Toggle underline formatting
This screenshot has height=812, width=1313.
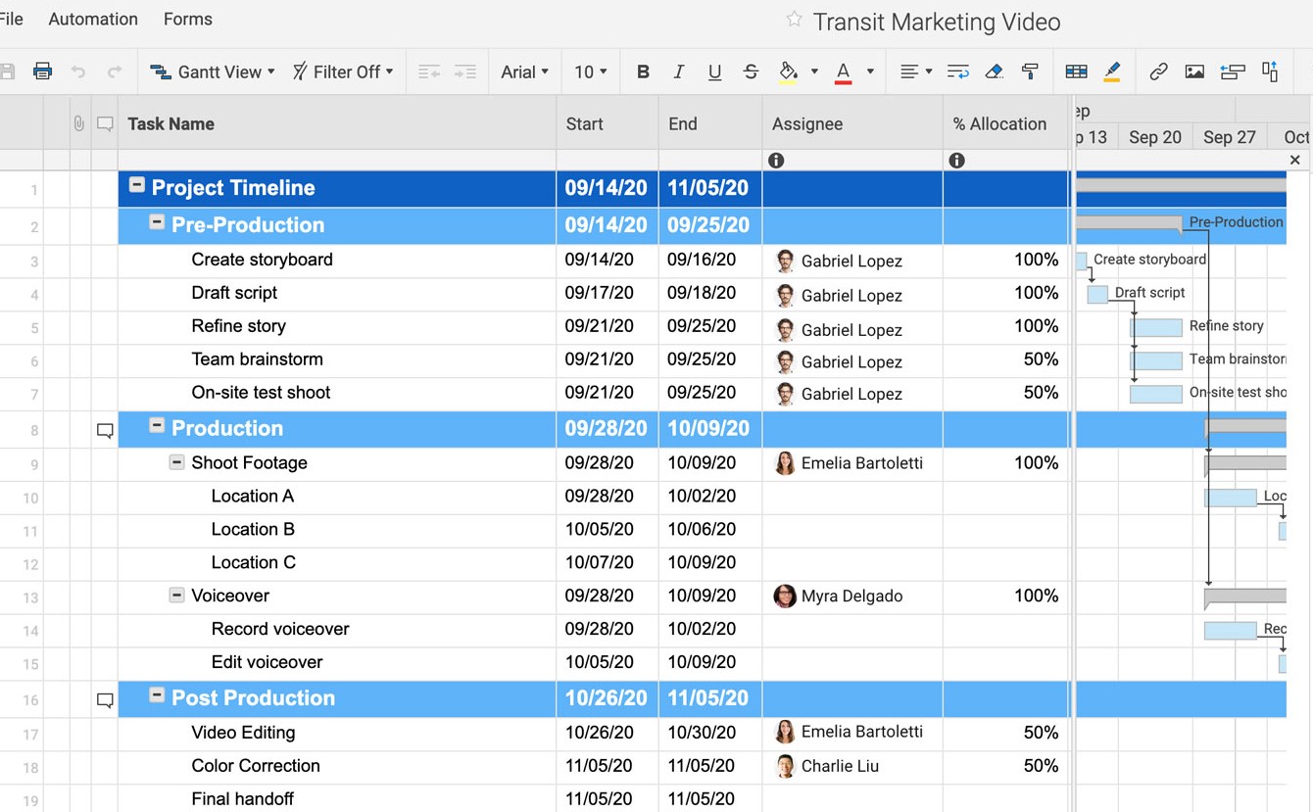[714, 72]
